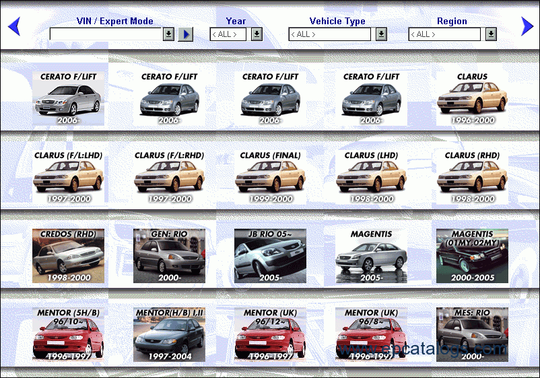Viewport: 540px width, 378px height.
Task: Go to the previous page with left arrow
Action: 14,26
